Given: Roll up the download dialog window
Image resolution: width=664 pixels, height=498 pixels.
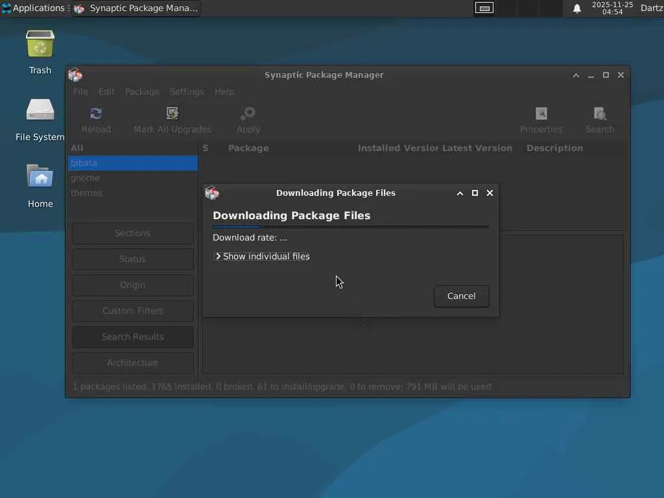Looking at the screenshot, I should tap(460, 193).
